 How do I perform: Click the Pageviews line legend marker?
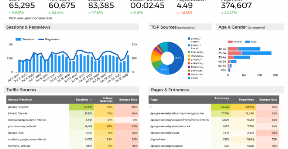41,39
